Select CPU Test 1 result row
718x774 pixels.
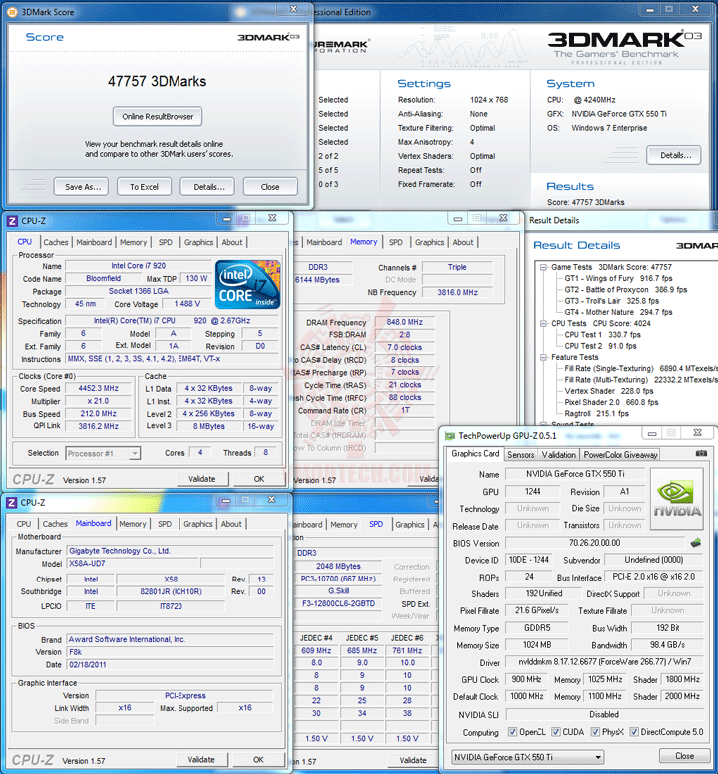pos(602,335)
